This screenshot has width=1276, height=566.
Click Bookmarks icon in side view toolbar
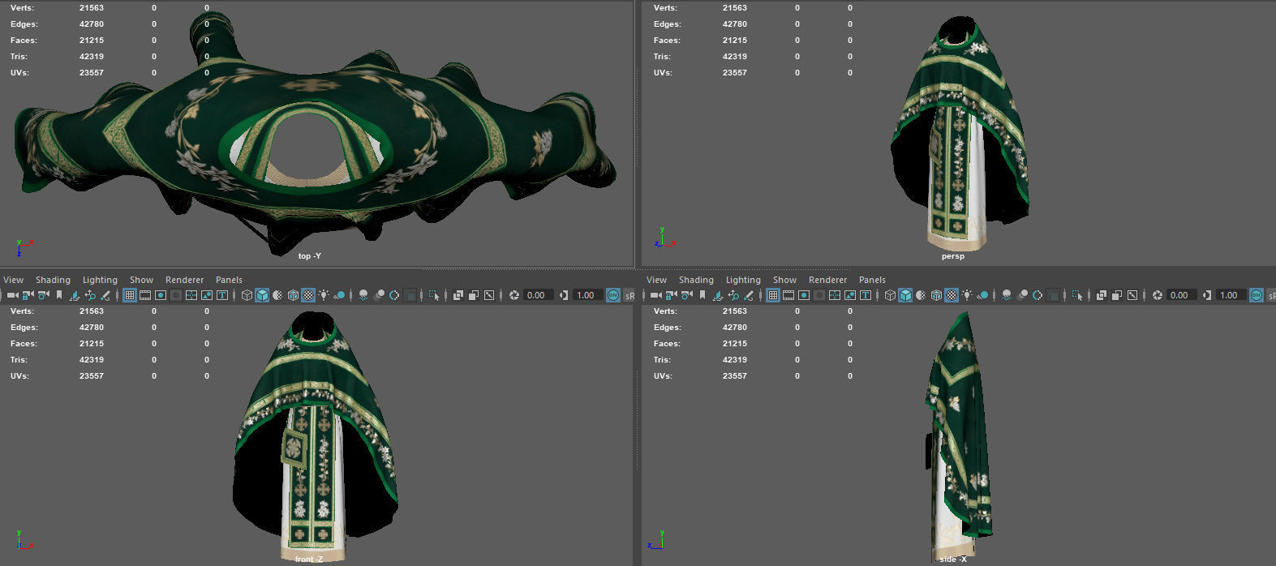(702, 295)
